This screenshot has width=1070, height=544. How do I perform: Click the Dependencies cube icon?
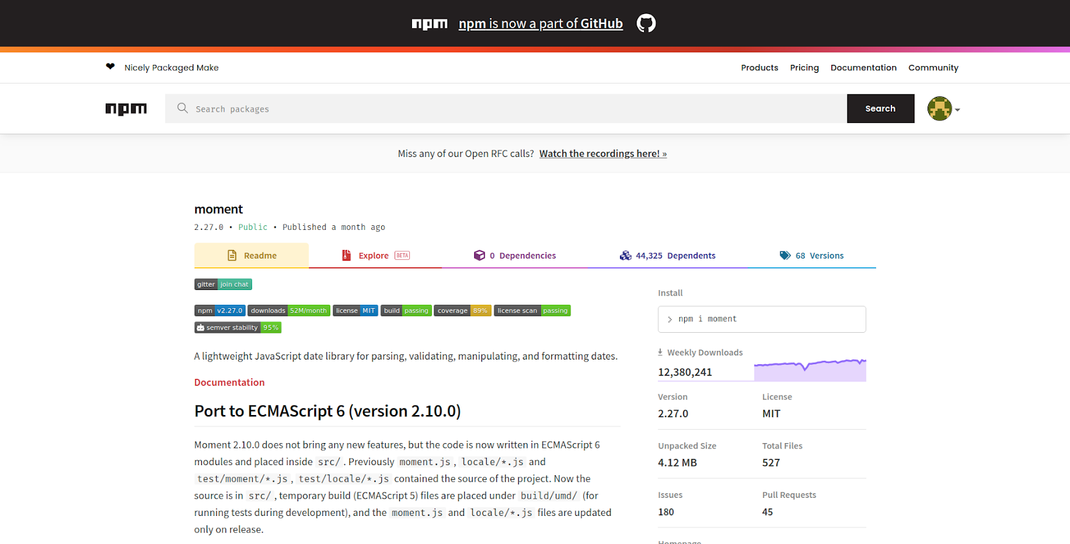[479, 255]
